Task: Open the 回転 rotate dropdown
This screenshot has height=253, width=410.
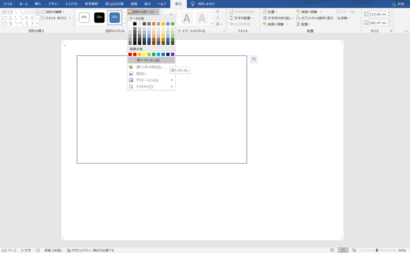Action: pos(343,18)
